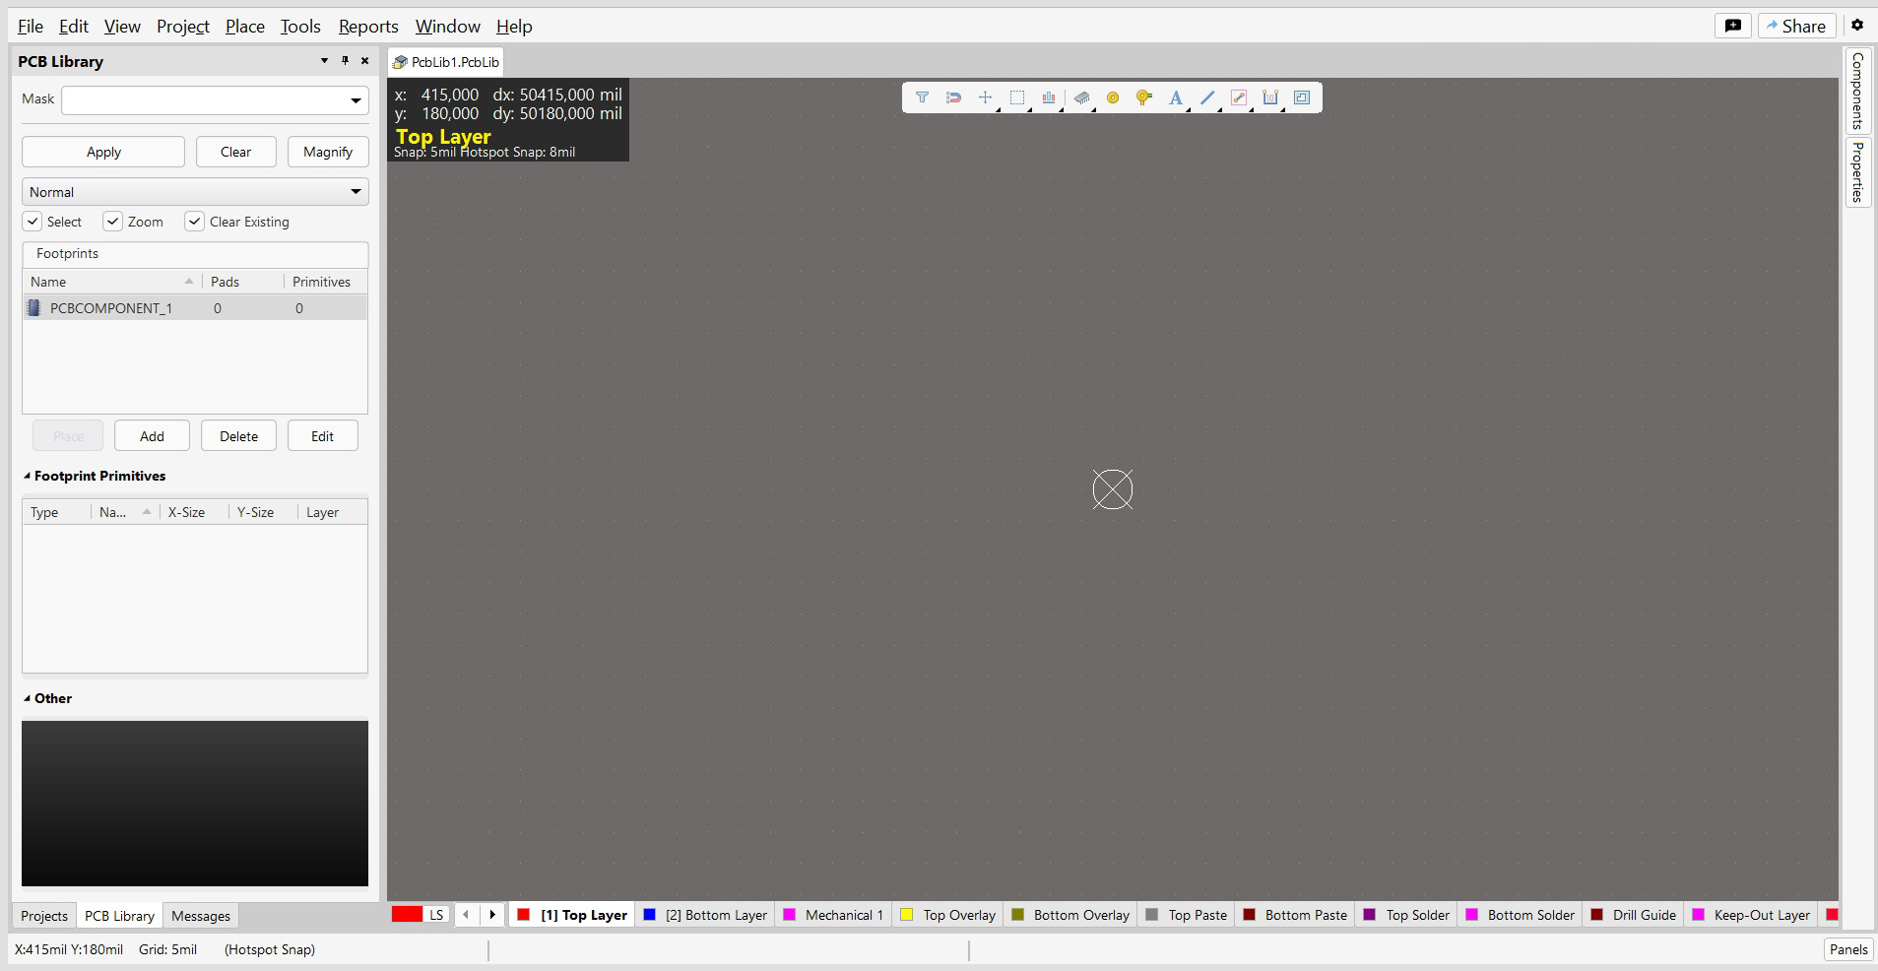Select the Mechanical 1 layer tab
This screenshot has width=1878, height=971.
point(833,915)
